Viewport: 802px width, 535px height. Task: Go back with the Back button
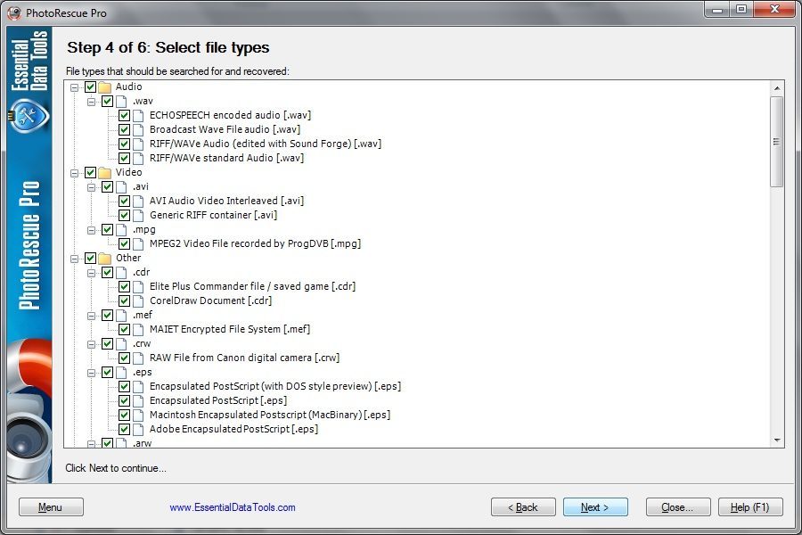point(523,507)
